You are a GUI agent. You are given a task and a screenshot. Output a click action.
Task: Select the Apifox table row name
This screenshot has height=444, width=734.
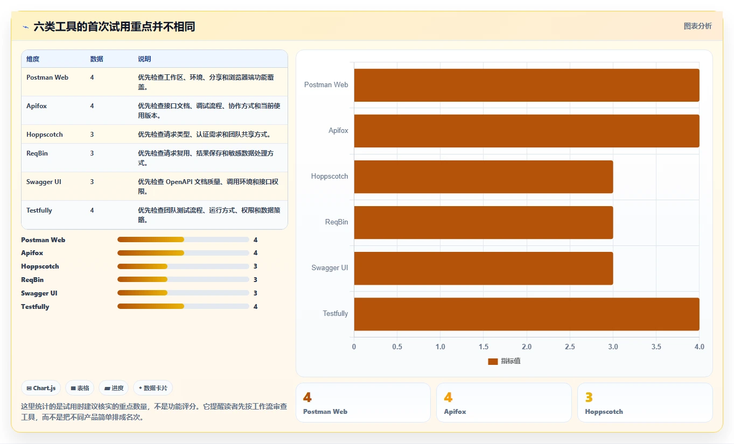click(x=37, y=106)
